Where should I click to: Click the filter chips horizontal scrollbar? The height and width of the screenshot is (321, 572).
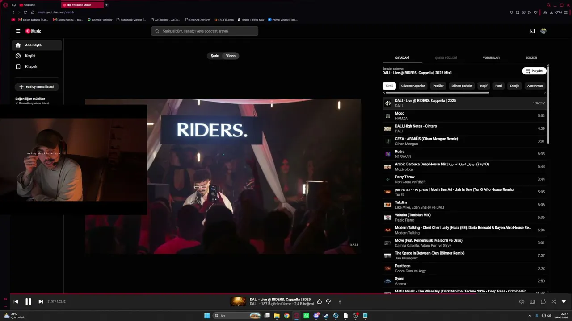(437, 93)
